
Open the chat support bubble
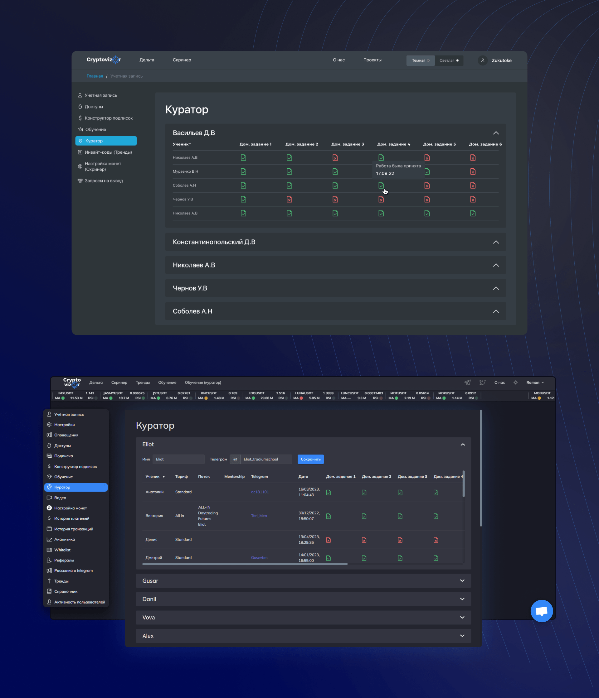pos(542,611)
